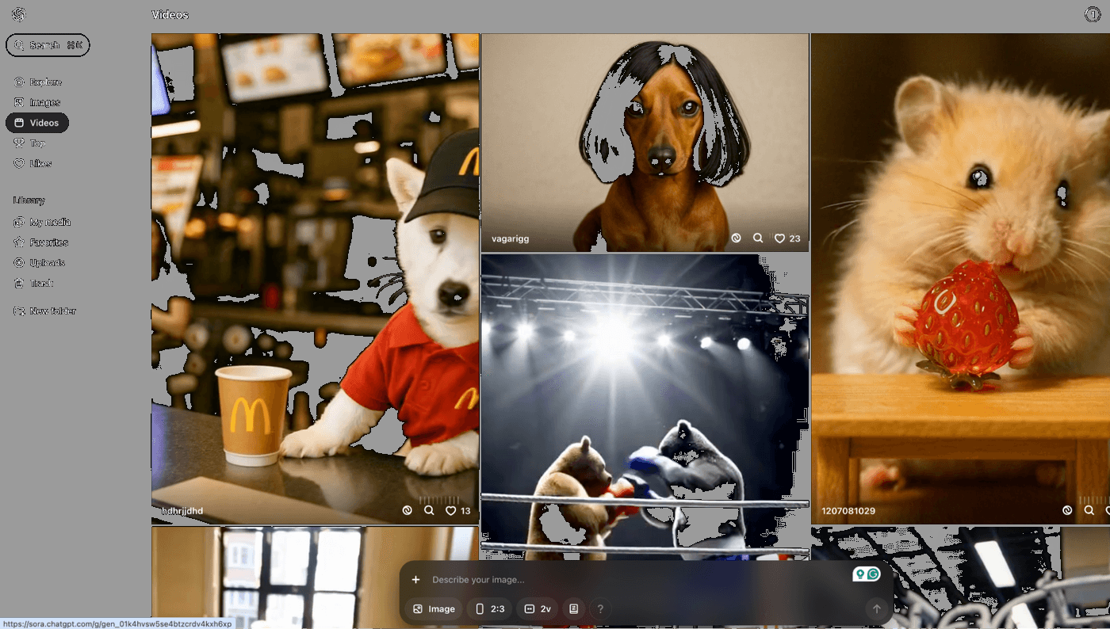Open the notifications badge showing 1
The image size is (1110, 629).
(x=1092, y=15)
